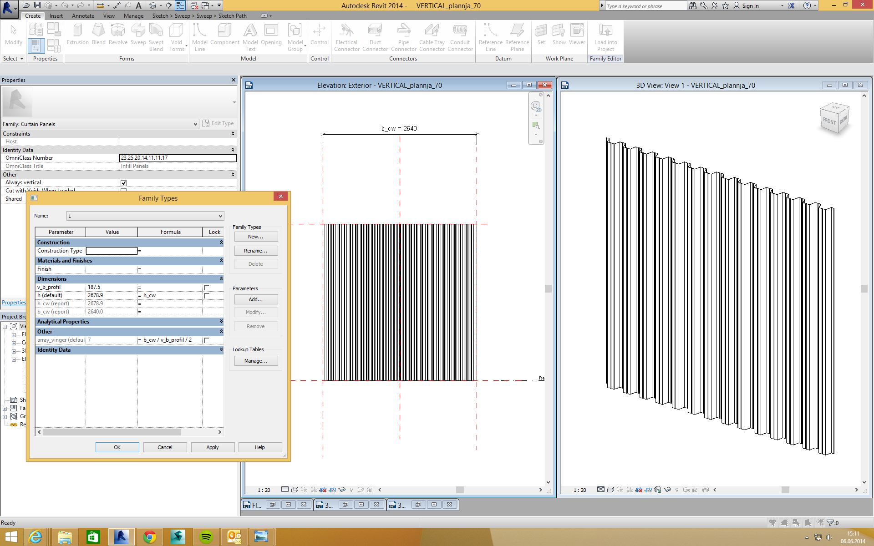Viewport: 874px width, 546px height.
Task: Toggle the array_vinger lock checkbox
Action: click(207, 340)
